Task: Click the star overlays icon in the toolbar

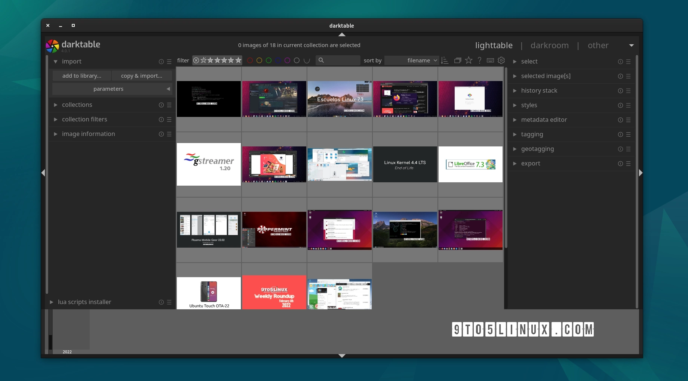Action: 469,60
